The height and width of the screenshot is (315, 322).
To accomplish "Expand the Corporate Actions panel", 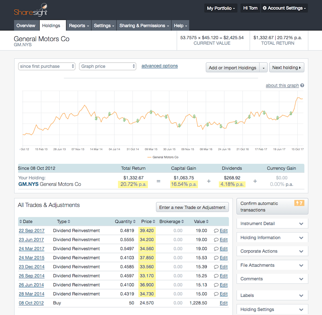I will (272, 251).
